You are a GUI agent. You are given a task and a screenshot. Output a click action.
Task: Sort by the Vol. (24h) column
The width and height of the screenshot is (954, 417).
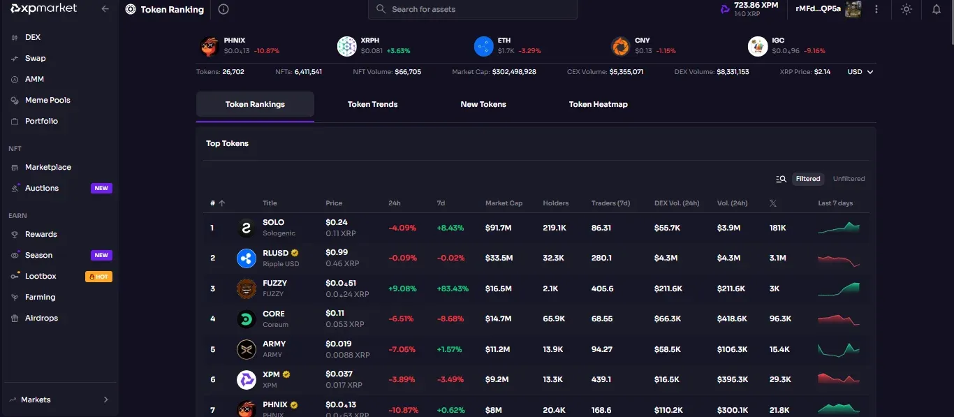pyautogui.click(x=732, y=203)
